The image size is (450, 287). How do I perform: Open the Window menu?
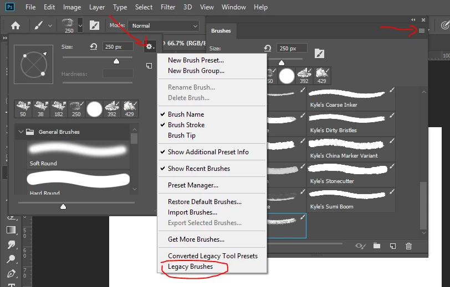(x=234, y=7)
